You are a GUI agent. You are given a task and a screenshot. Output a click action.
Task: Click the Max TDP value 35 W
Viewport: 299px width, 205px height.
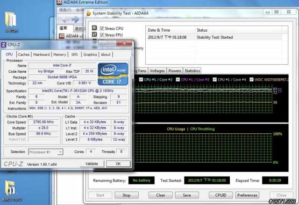(89, 71)
